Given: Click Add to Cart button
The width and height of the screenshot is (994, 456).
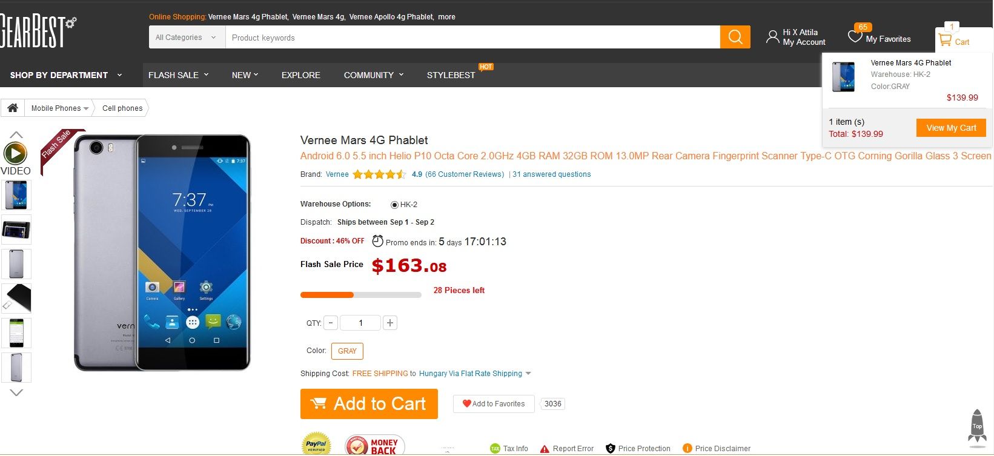Looking at the screenshot, I should [369, 404].
